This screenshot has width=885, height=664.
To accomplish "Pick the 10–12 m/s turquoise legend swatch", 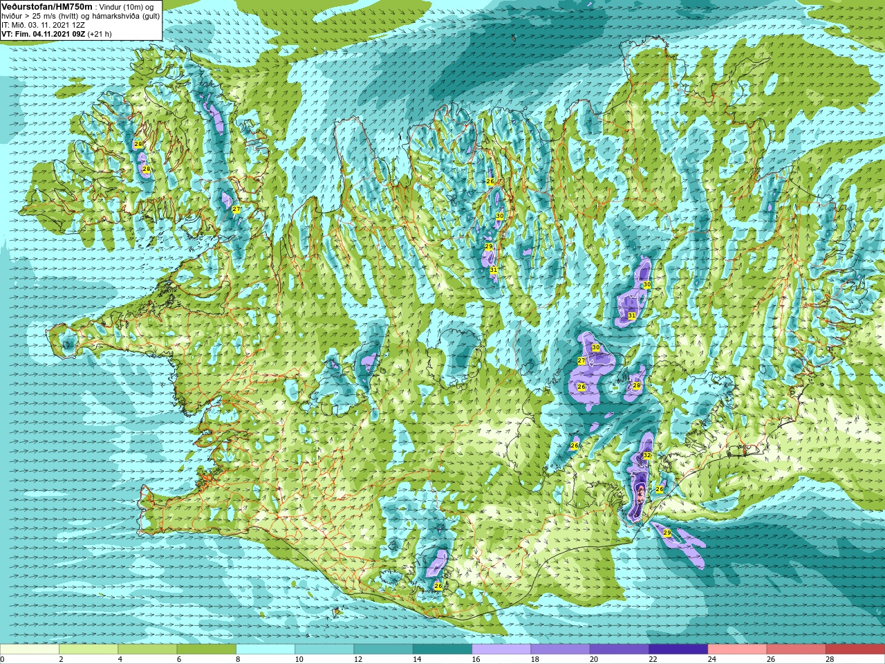I will [x=324, y=649].
